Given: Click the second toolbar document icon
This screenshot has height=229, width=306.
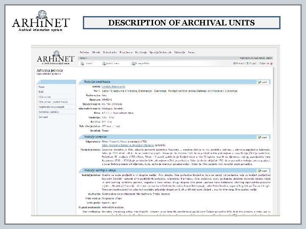Looking at the screenshot, I should 104,64.
